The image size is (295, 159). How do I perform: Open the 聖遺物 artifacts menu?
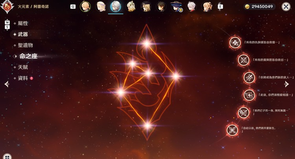[26, 45]
